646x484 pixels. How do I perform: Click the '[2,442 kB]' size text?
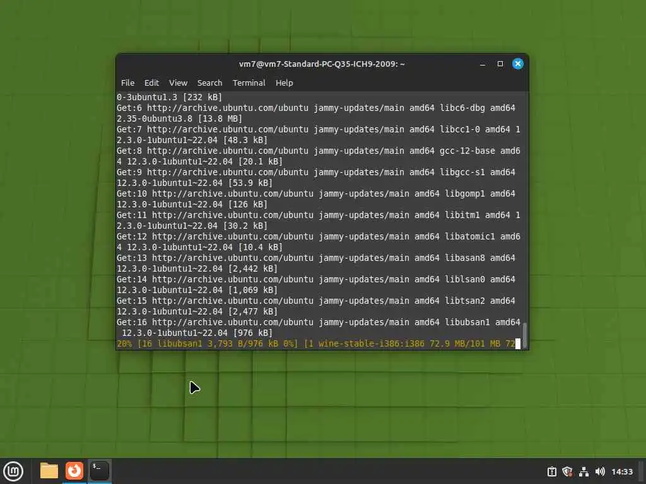point(253,268)
